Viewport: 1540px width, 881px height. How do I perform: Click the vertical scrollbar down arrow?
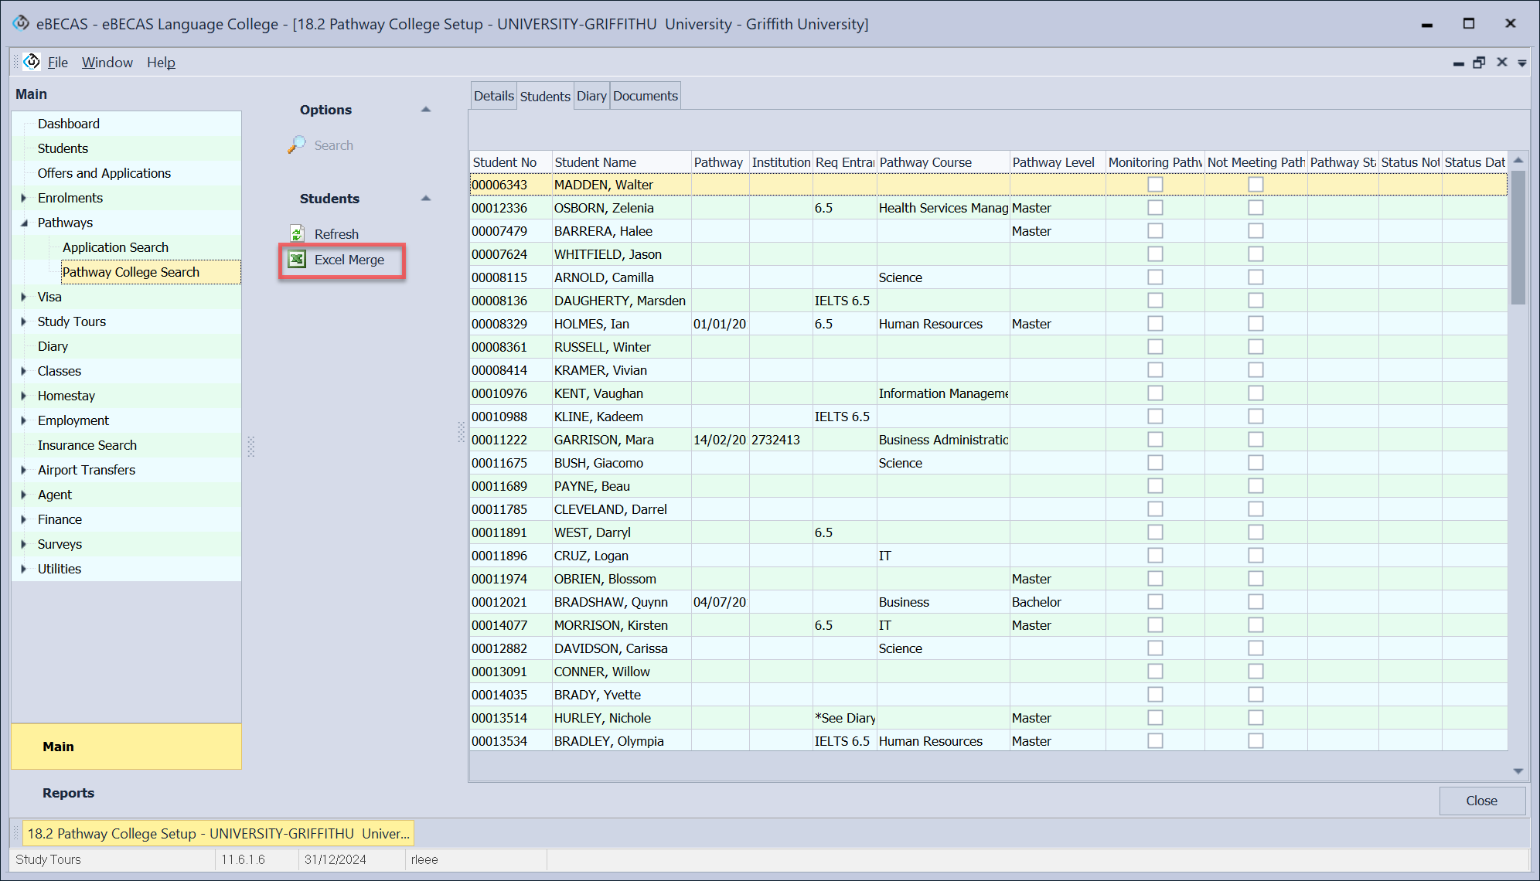tap(1518, 770)
